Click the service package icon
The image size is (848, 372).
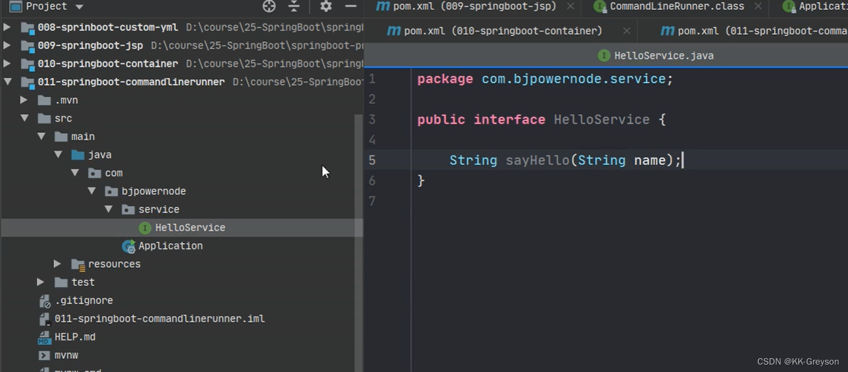pyautogui.click(x=128, y=210)
